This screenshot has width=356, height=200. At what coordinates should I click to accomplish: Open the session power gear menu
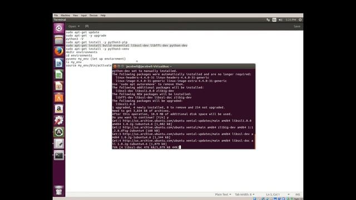click(x=300, y=20)
